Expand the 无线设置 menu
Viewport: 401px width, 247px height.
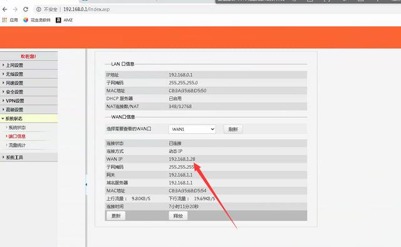pyautogui.click(x=29, y=74)
